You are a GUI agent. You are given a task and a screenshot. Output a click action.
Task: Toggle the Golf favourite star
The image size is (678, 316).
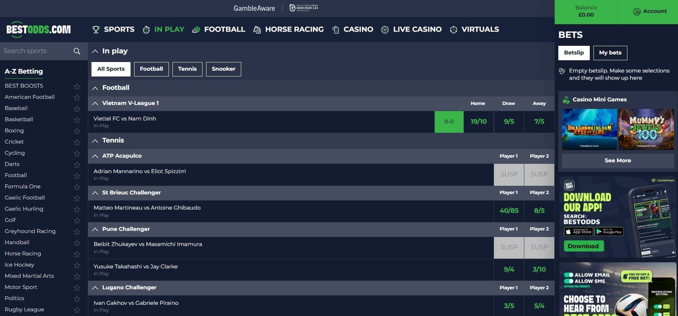coord(77,220)
